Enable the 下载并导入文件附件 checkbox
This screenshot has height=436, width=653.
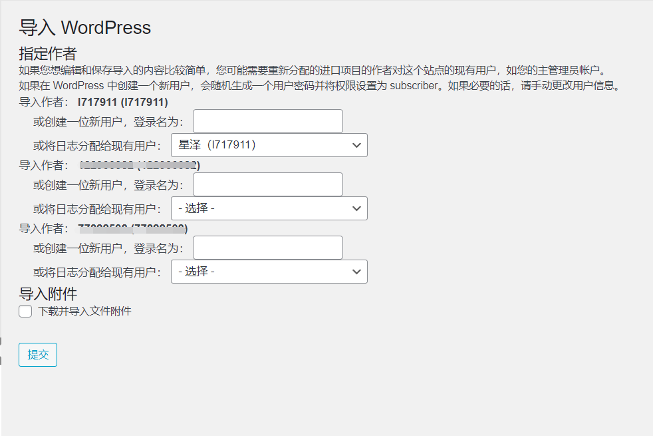[x=25, y=312]
